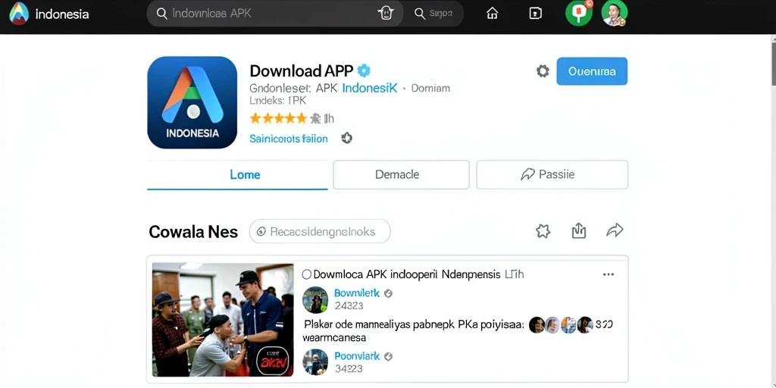Click the large Indonesia app icon
The image size is (776, 388).
point(192,102)
